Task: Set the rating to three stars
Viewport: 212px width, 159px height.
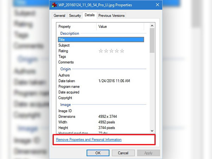Action: pyautogui.click(x=111, y=51)
